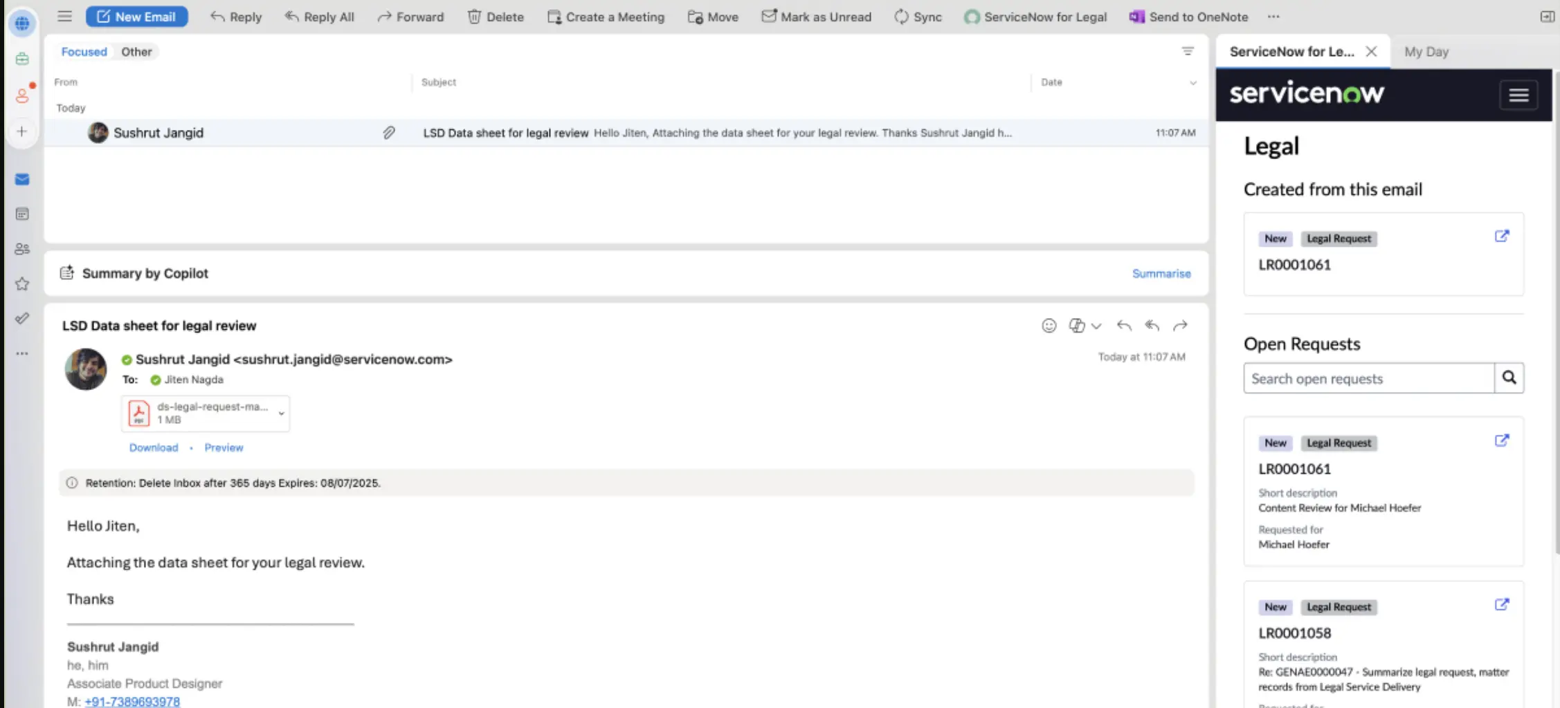Screen dimensions: 1560x708
Task: Expand the Date sort order chevron
Action: (x=1193, y=83)
